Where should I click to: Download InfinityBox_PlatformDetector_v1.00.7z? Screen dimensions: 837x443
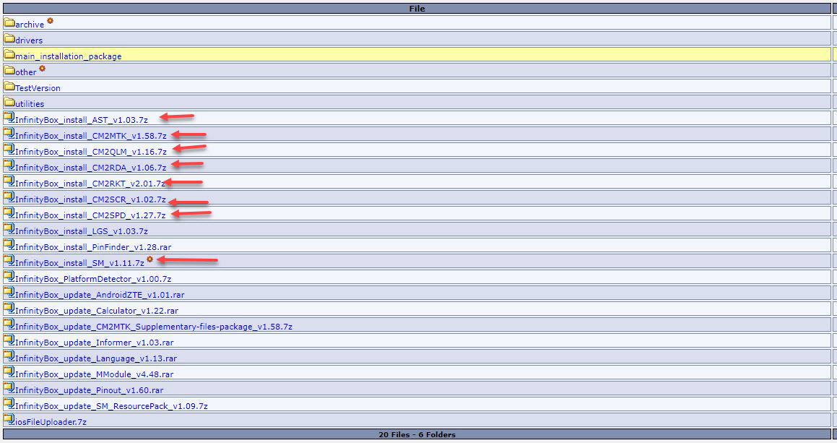click(93, 279)
